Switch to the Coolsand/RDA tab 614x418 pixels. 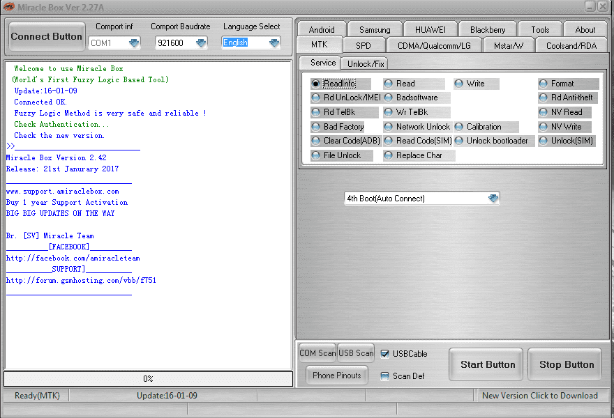[x=571, y=46]
